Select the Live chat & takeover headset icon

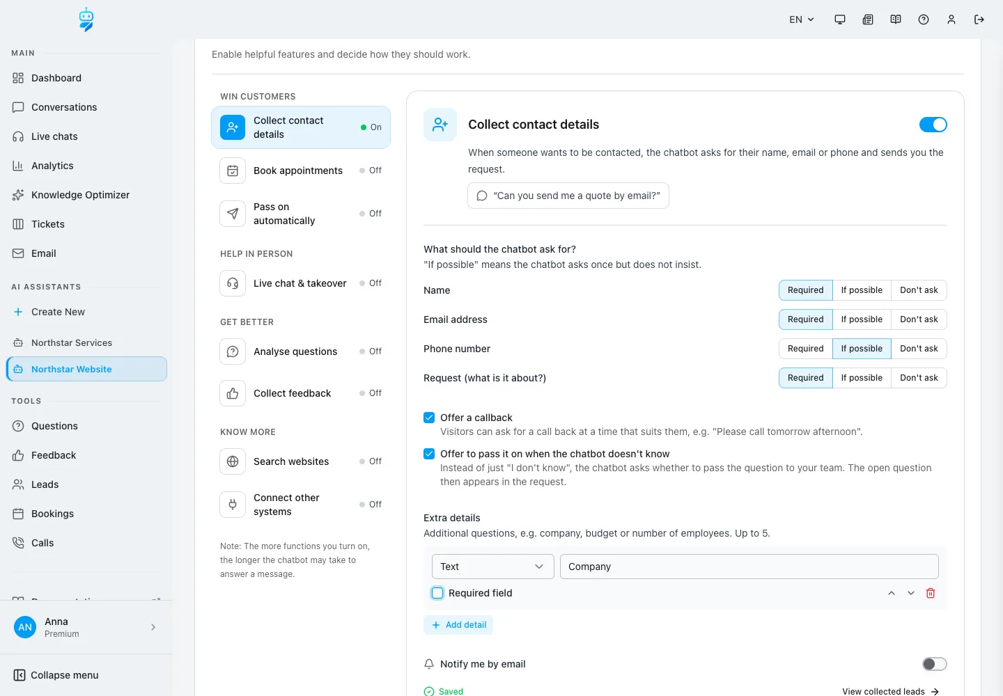233,283
